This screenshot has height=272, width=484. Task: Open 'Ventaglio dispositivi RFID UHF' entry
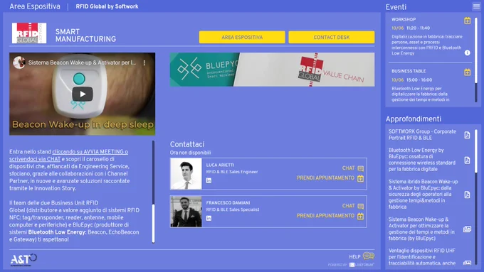(422, 257)
